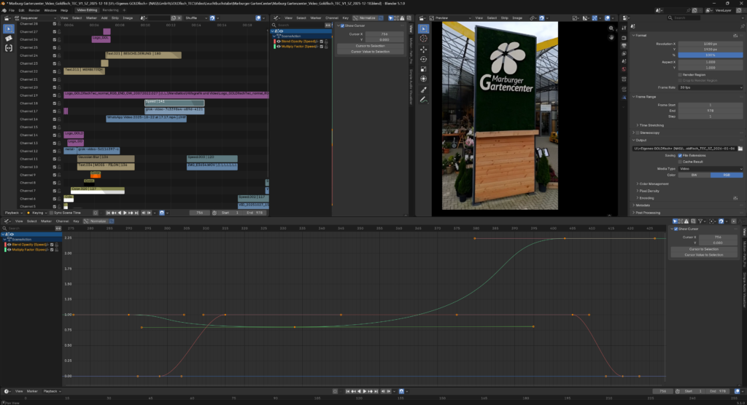This screenshot has height=405, width=747.
Task: Open the Sequencer view type dropdown
Action: [x=36, y=18]
